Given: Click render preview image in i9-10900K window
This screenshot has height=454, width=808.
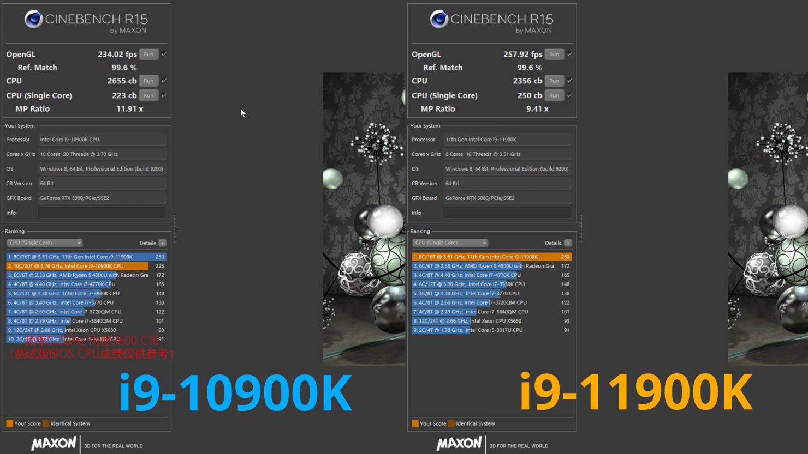Looking at the screenshot, I should click(364, 219).
